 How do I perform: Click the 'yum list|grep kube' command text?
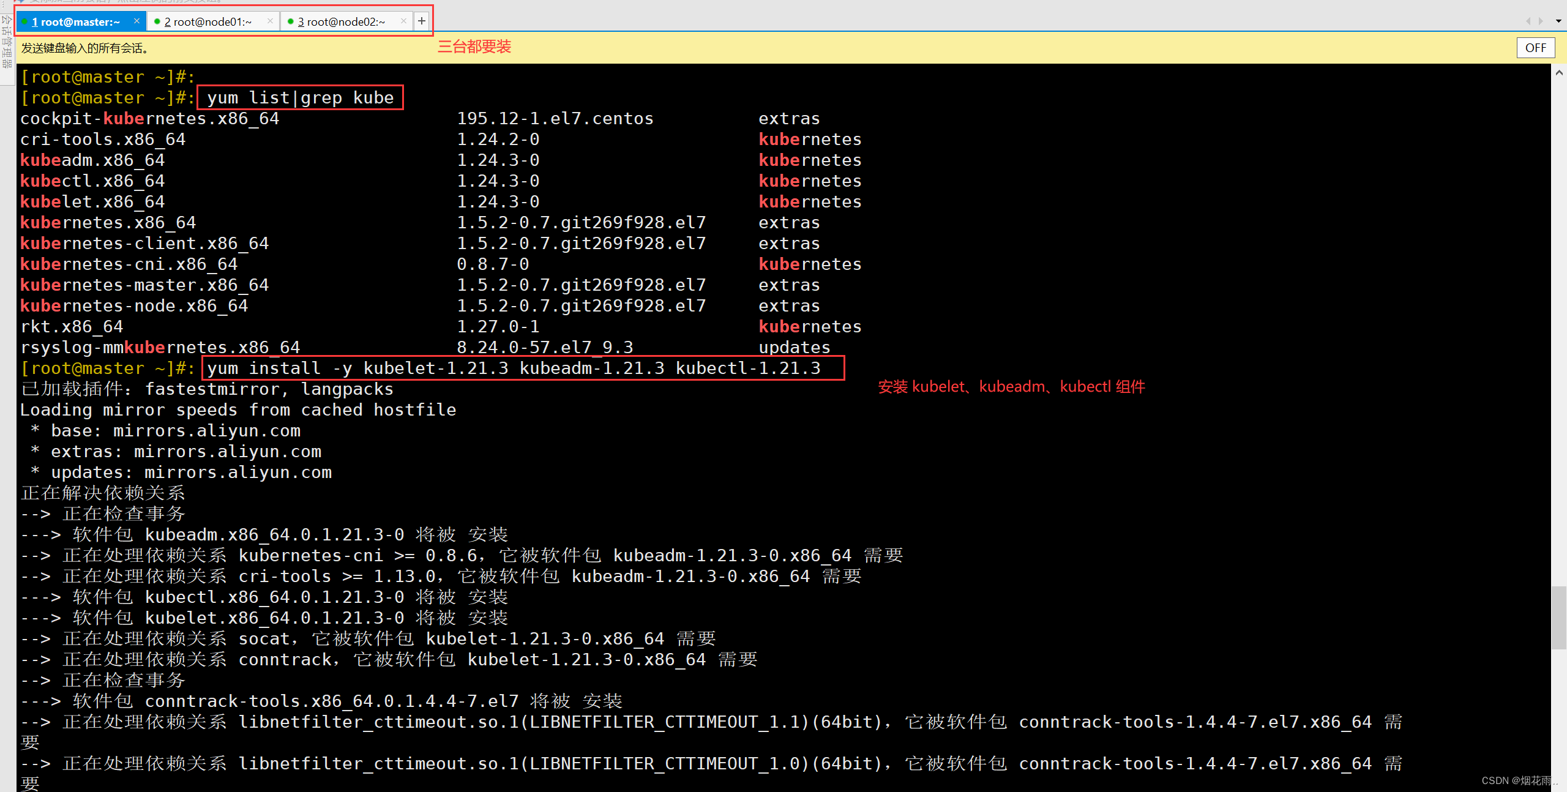[x=301, y=98]
